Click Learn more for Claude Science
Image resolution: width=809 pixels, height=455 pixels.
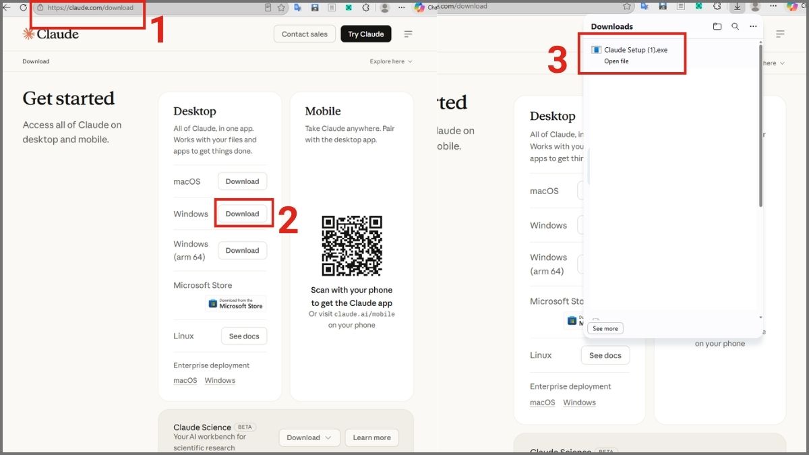coord(372,437)
